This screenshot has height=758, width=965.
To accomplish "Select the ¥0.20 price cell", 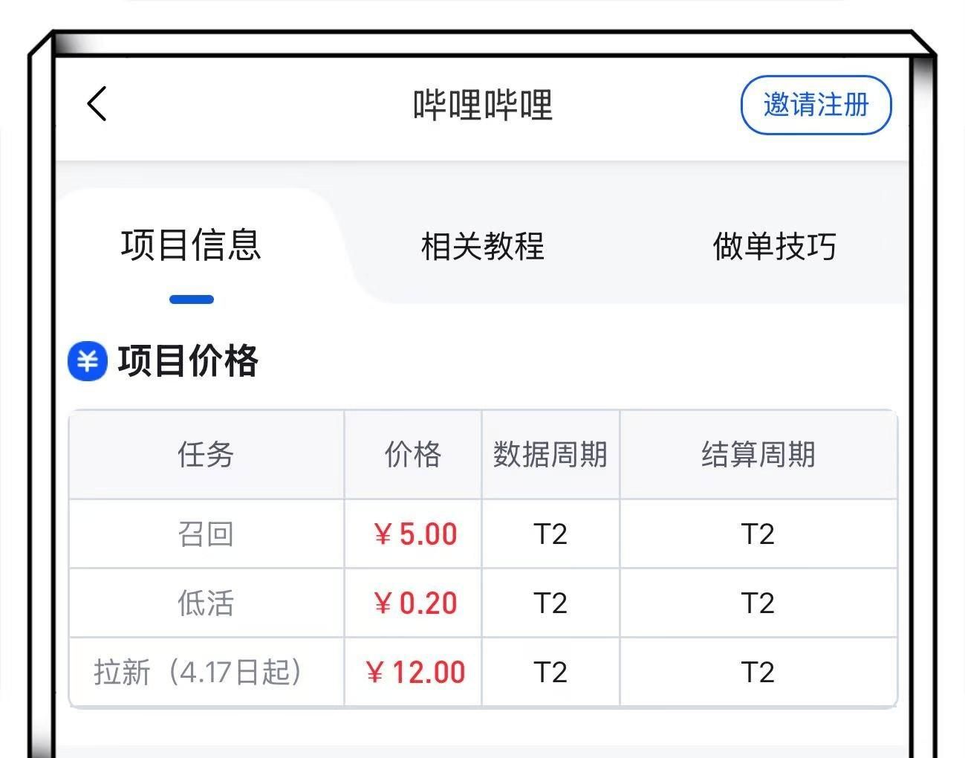I will click(x=415, y=603).
